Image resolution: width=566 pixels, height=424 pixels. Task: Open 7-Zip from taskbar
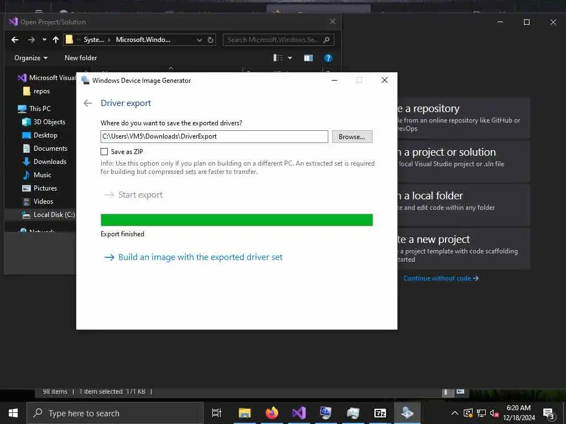point(380,413)
